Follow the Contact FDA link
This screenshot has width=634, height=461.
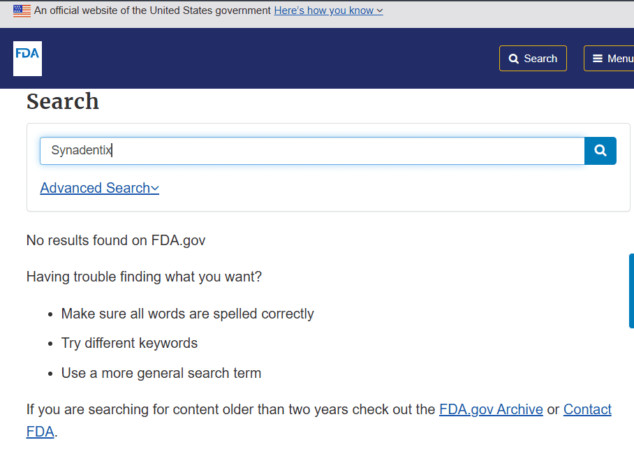pyautogui.click(x=587, y=409)
